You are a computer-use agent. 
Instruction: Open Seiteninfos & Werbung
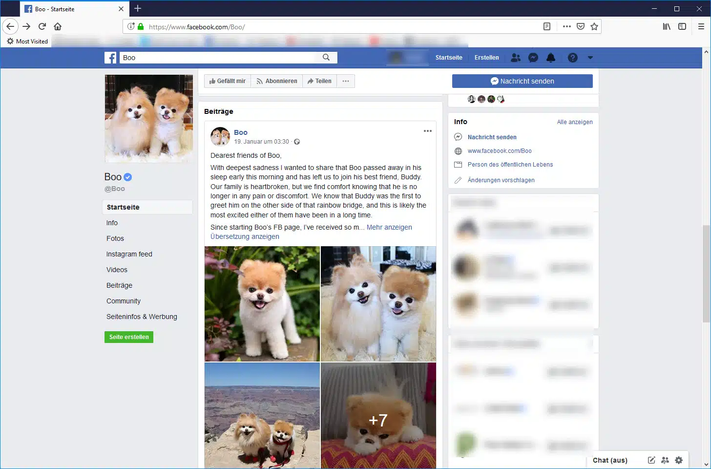pos(142,317)
